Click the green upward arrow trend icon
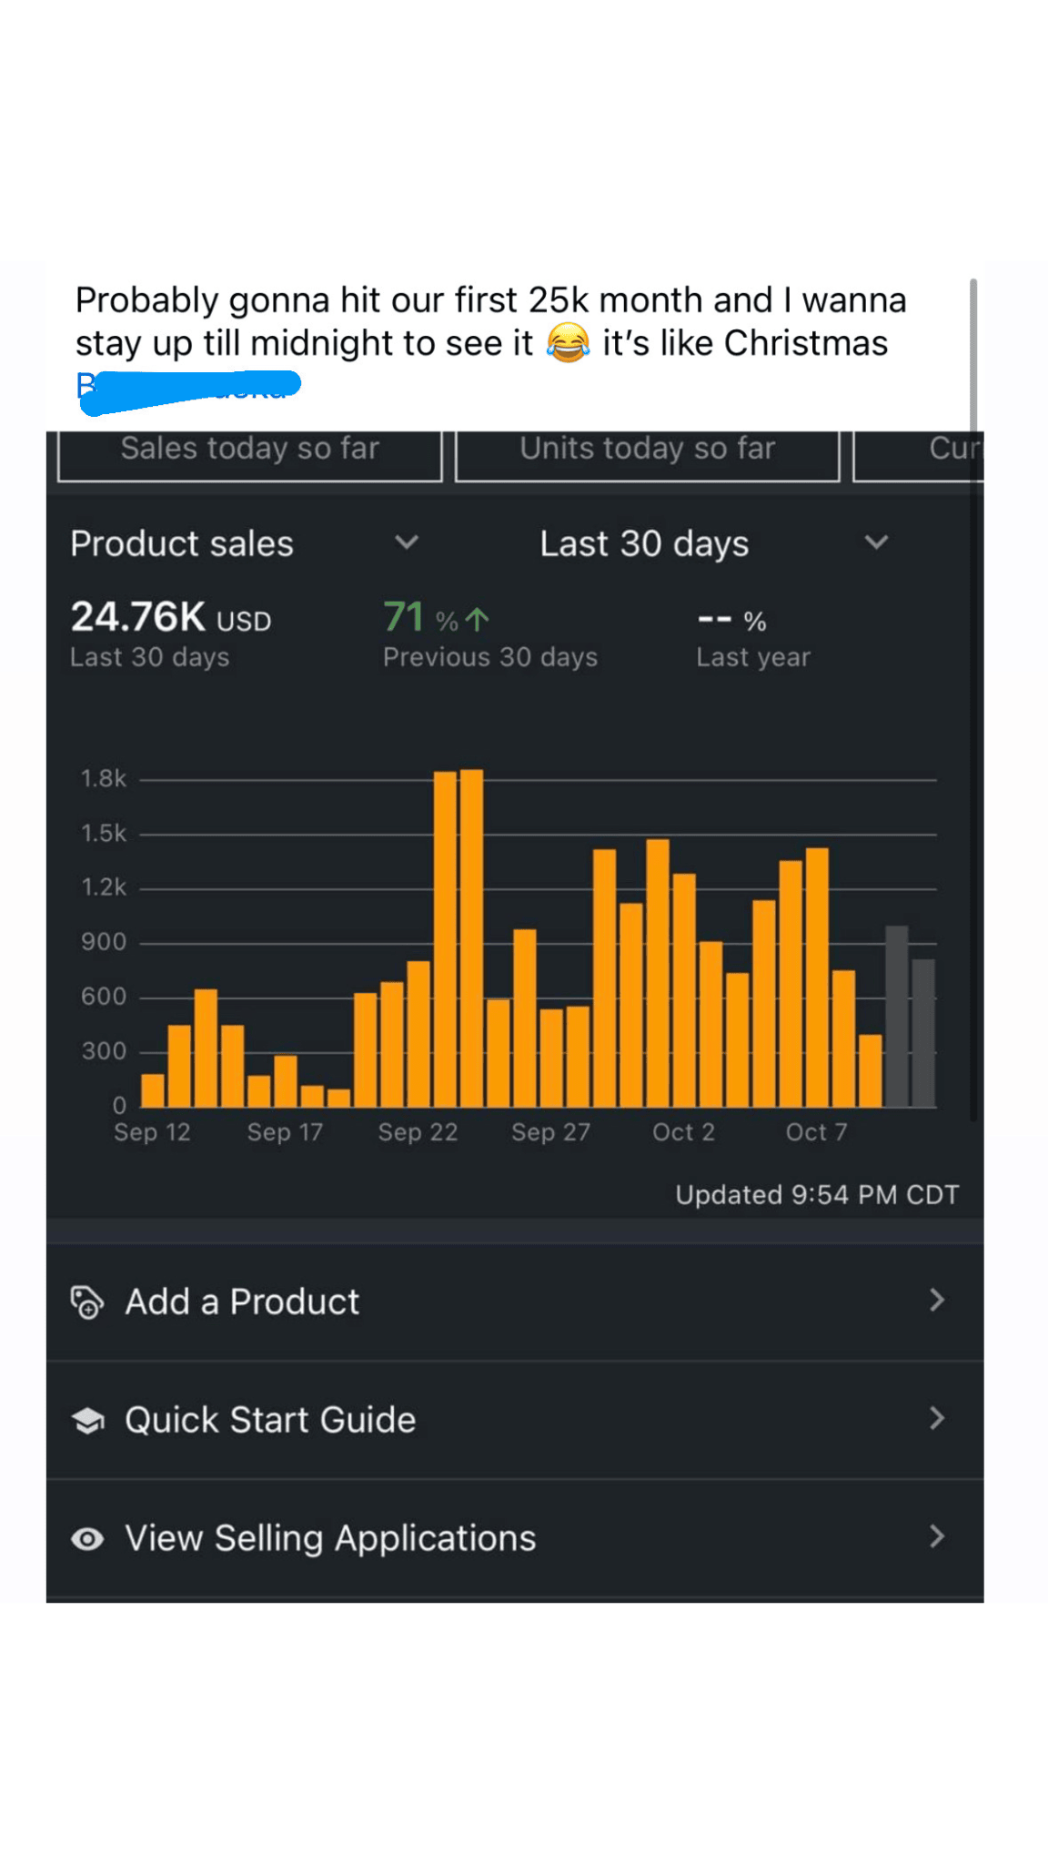The image size is (1048, 1864). [477, 620]
